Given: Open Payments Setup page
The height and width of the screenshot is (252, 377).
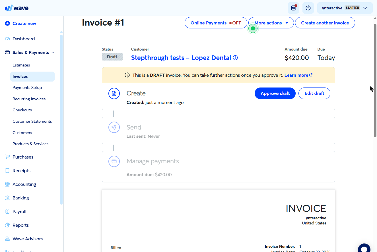Looking at the screenshot, I should click(x=27, y=88).
